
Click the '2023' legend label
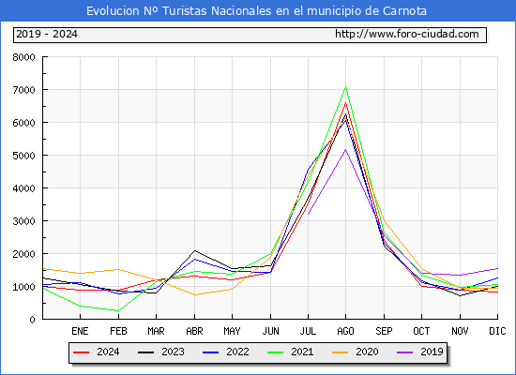(x=173, y=352)
